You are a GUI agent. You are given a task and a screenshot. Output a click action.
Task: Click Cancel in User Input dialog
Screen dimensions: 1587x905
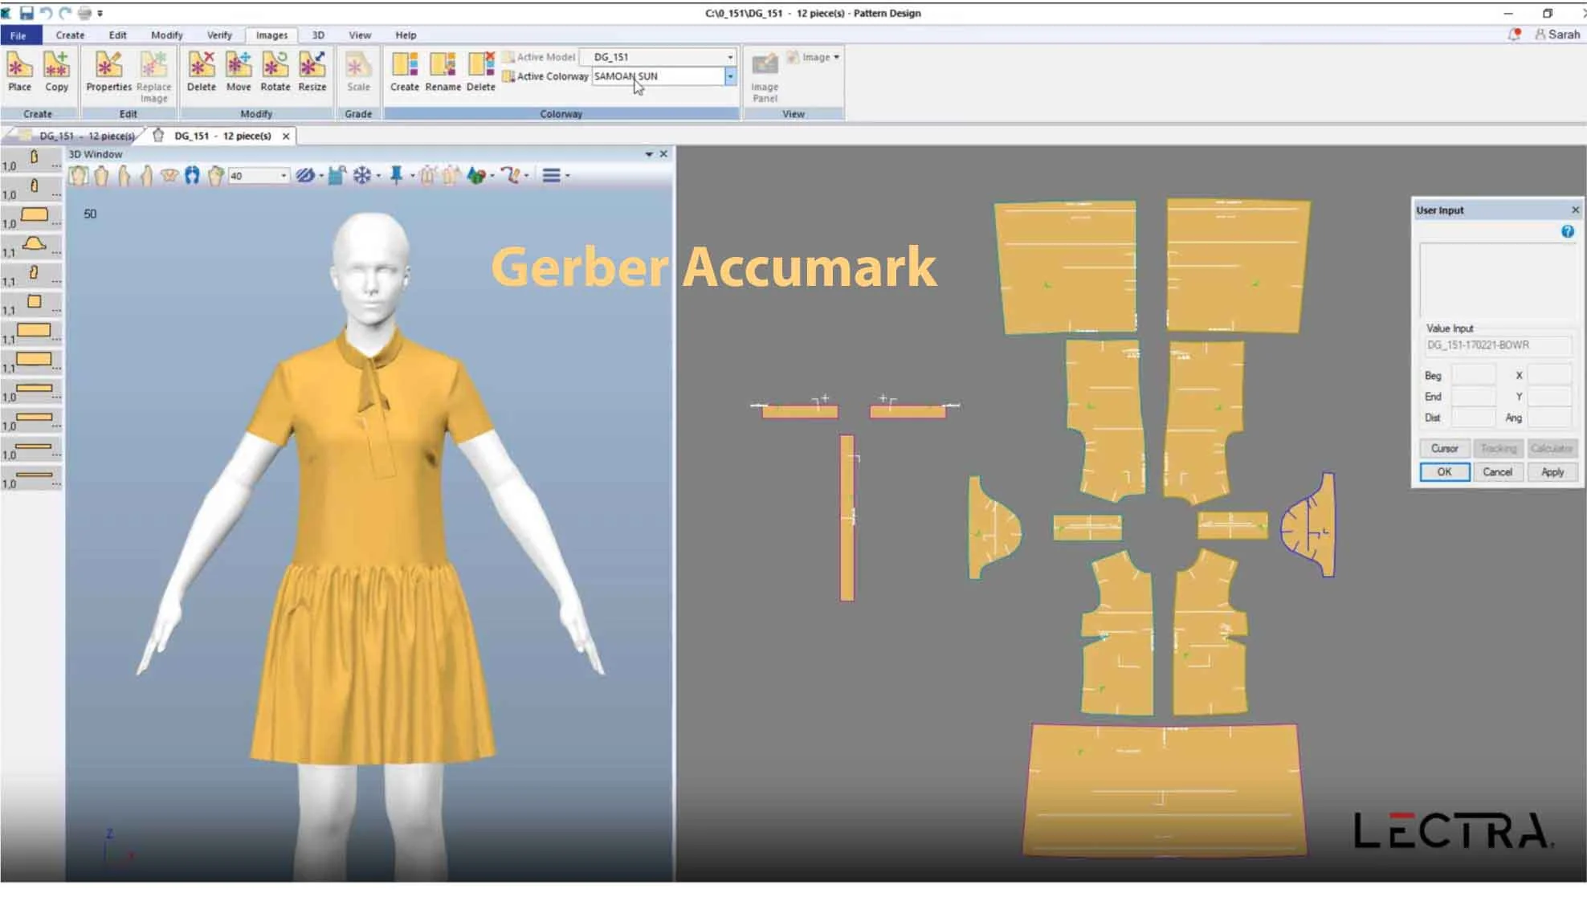1496,471
